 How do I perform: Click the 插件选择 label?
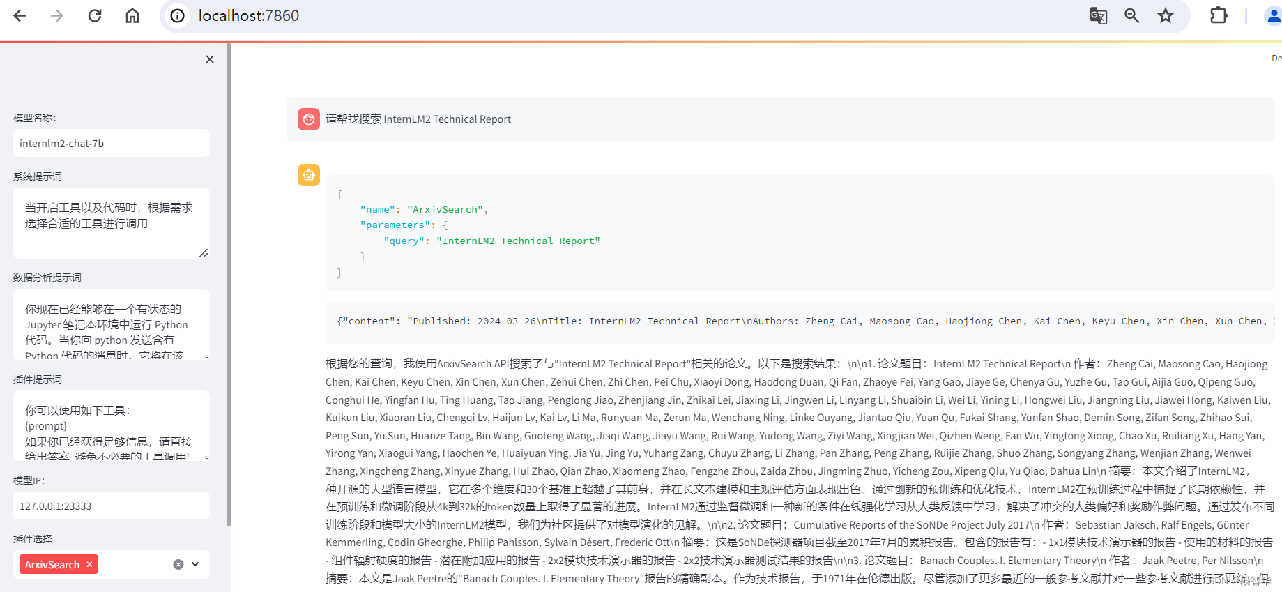pyautogui.click(x=33, y=539)
